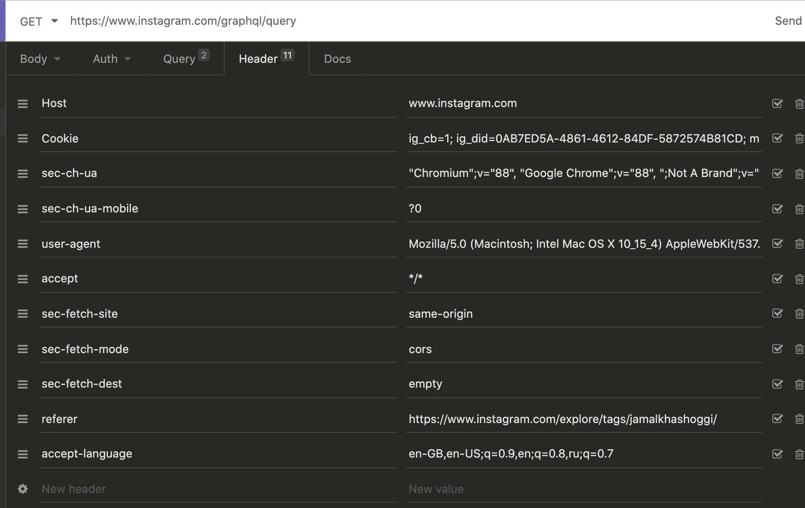
Task: Switch to the Query tab
Action: [186, 59]
